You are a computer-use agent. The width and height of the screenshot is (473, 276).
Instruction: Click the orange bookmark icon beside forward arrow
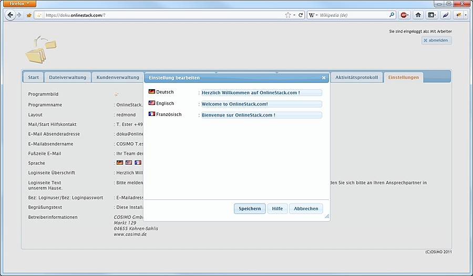[29, 15]
